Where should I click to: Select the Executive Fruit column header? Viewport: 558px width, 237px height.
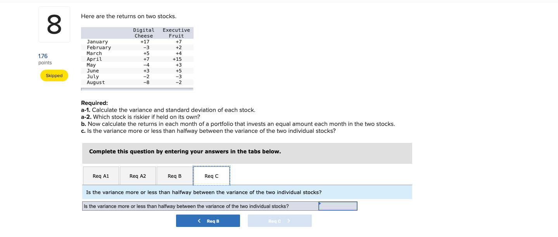(x=176, y=33)
